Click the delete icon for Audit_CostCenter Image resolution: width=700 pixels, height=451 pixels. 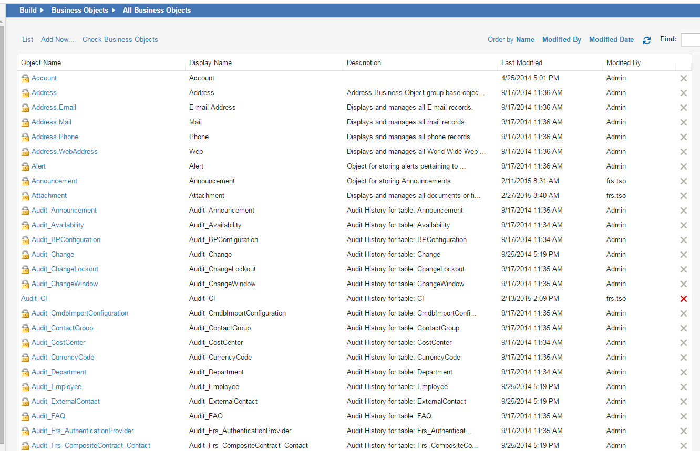[x=684, y=342]
